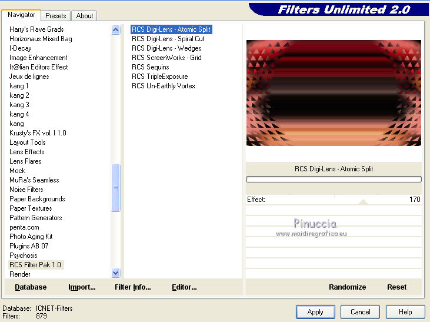This screenshot has width=430, height=322.
Task: Select kang 2 category
Action: coord(19,95)
